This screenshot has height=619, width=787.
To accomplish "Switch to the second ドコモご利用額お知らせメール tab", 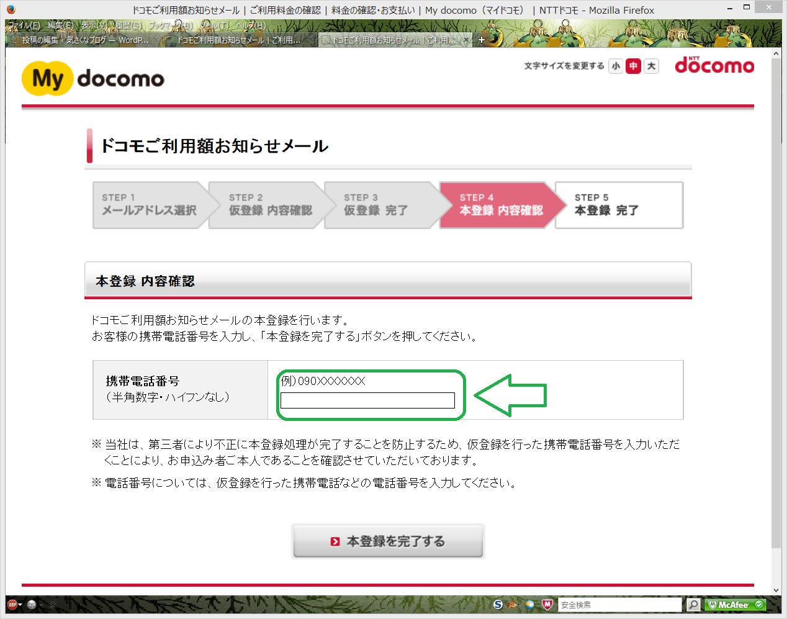I will pyautogui.click(x=238, y=40).
